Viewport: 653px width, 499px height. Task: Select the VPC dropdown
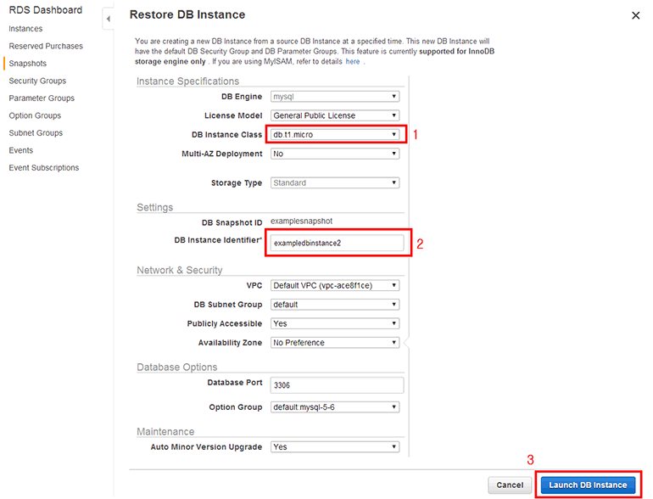coord(334,286)
